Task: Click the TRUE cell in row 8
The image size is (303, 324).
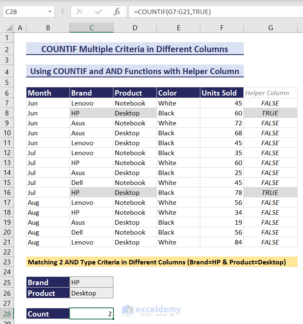Action: [x=270, y=113]
